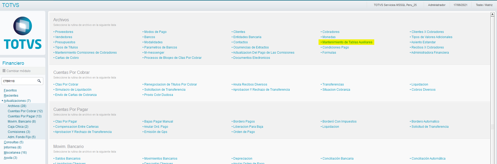Open Ctas Por Cobrar routine
497x164 pixels.
67,84
